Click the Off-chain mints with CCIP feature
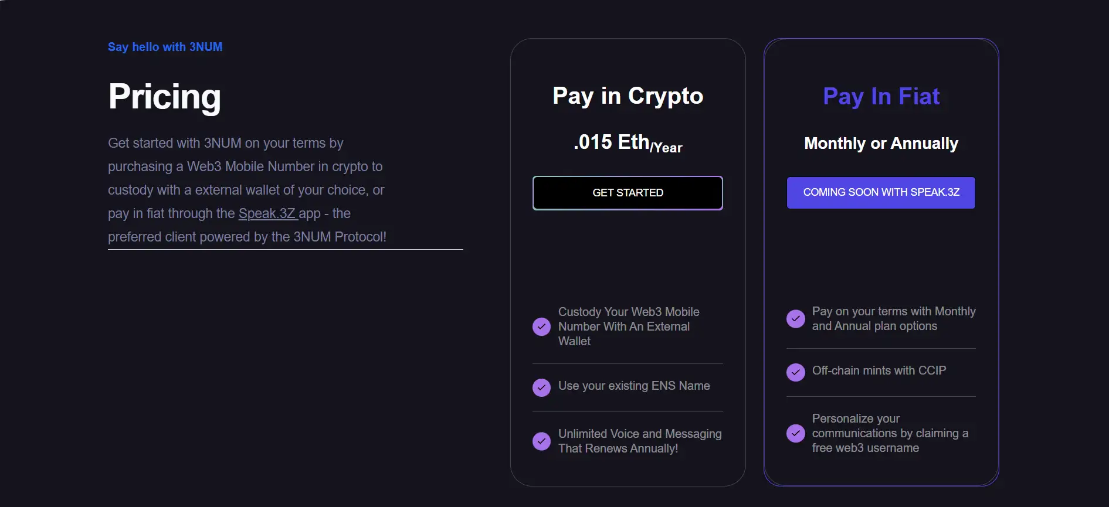Image resolution: width=1109 pixels, height=507 pixels. pos(879,370)
